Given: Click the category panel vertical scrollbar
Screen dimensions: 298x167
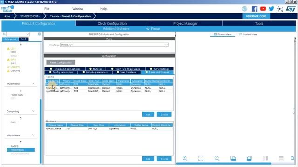Looking at the screenshot, I should click(41, 131).
